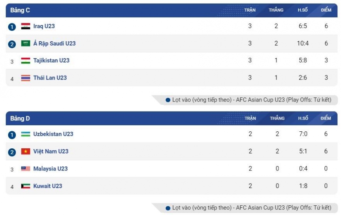Click the Kuwait flag icon
Screen dimensions: 341x215
(x=26, y=186)
